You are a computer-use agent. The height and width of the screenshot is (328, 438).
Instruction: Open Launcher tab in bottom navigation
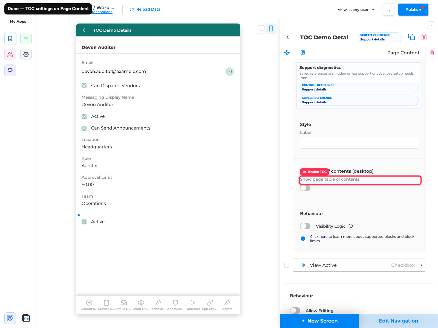point(193,305)
